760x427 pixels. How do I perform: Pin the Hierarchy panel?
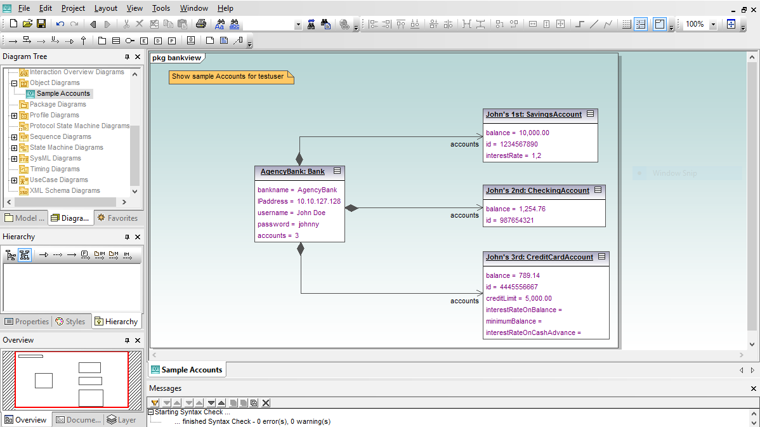[x=127, y=237]
